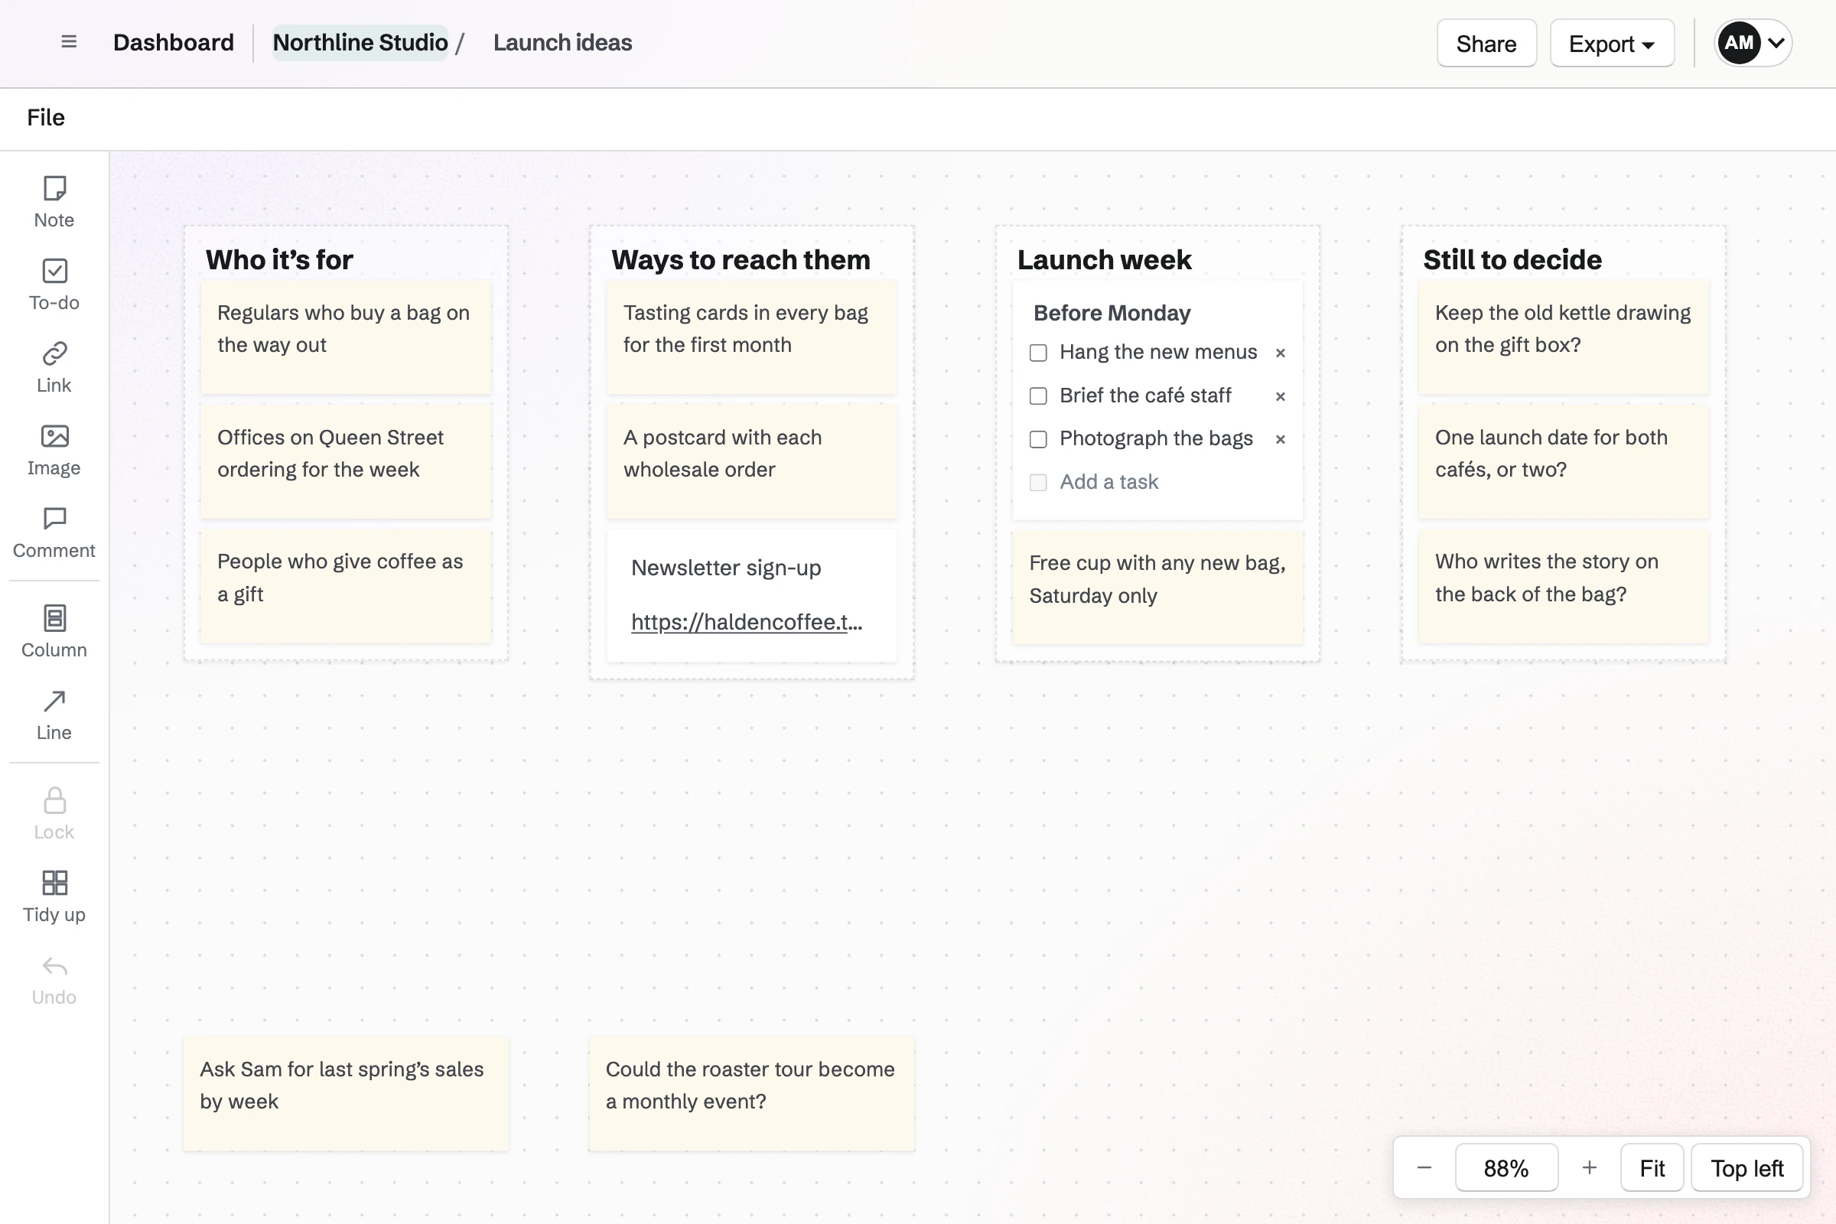
Task: Click the 'Before Monday' to-do list title
Action: (x=1112, y=313)
